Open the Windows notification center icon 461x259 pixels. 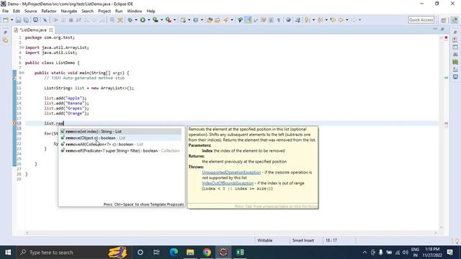tap(449, 253)
